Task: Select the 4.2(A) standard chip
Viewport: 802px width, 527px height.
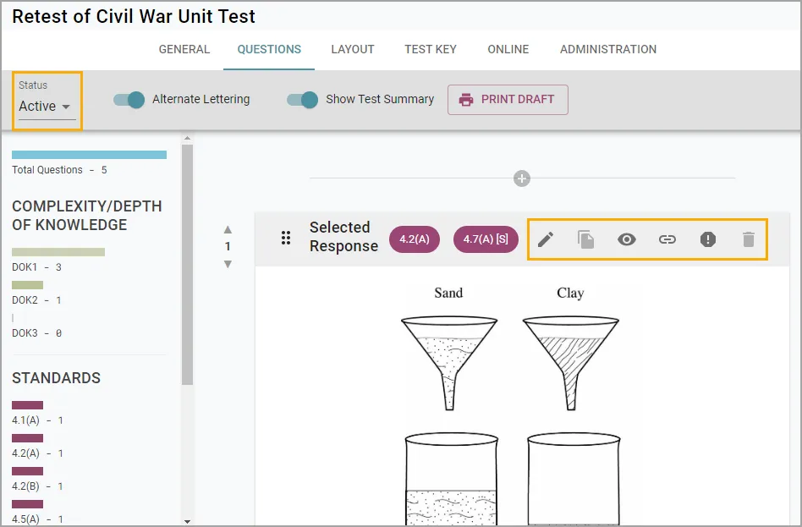Action: (416, 239)
